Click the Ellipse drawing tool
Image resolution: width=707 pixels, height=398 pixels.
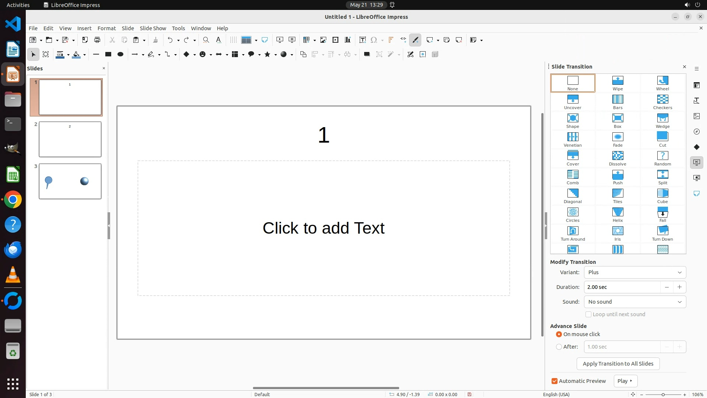click(x=120, y=54)
